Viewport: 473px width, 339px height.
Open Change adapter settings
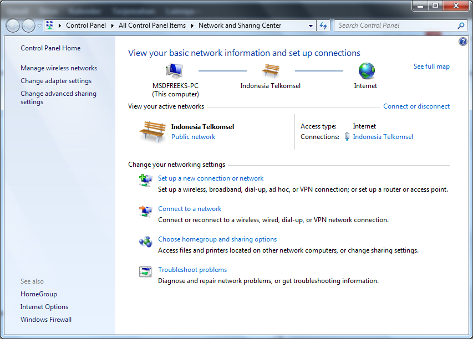pos(56,81)
